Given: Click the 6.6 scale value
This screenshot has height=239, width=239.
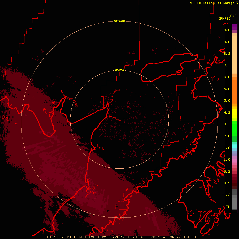Looking at the screenshot, I should click(227, 77).
